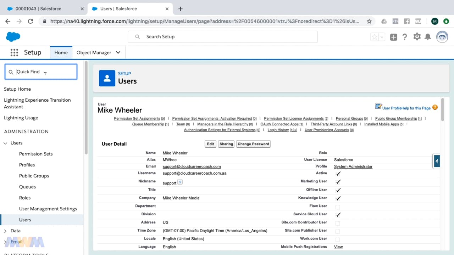Click the Change Password button
This screenshot has height=255, width=454.
pos(253,144)
